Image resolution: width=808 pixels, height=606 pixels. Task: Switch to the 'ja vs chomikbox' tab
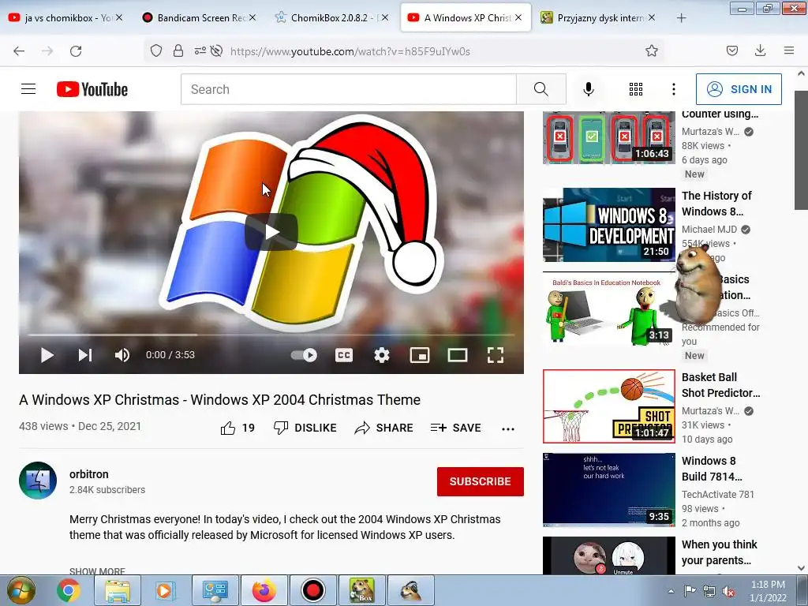(65, 17)
